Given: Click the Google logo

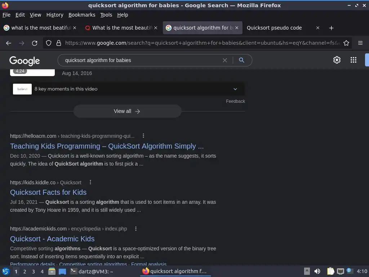Looking at the screenshot, I should tap(25, 61).
